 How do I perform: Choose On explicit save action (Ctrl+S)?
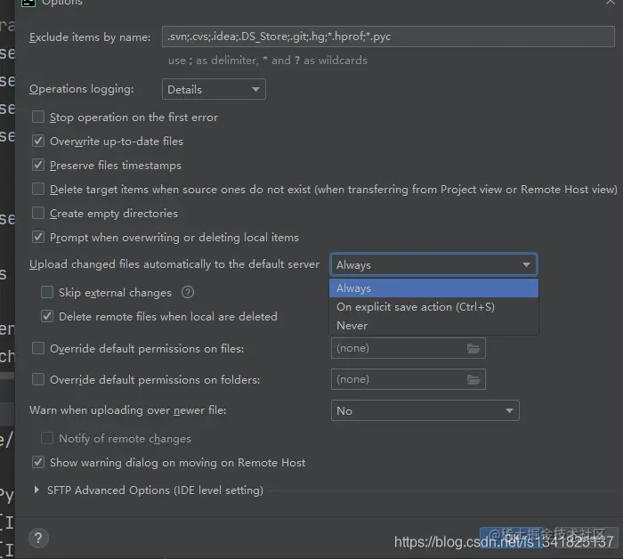[434, 307]
